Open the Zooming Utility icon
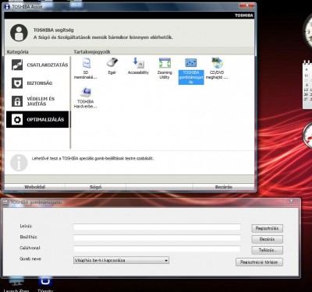Screen dimensions: 312x292 [x=165, y=69]
